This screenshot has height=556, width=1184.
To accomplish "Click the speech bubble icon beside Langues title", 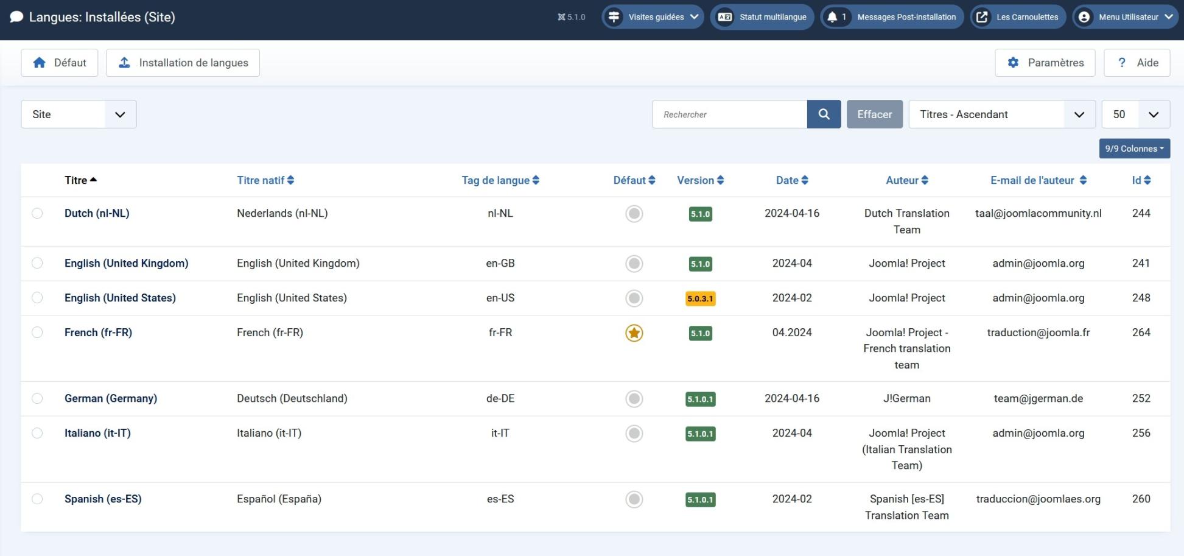I will [16, 17].
